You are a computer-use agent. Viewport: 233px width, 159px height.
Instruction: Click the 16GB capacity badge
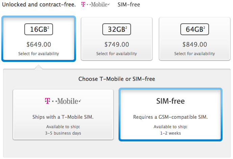pos(39,29)
